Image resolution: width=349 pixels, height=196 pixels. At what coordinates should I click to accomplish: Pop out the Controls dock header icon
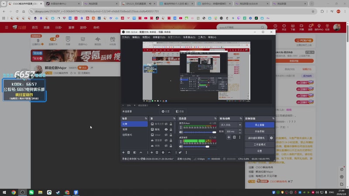(273, 118)
